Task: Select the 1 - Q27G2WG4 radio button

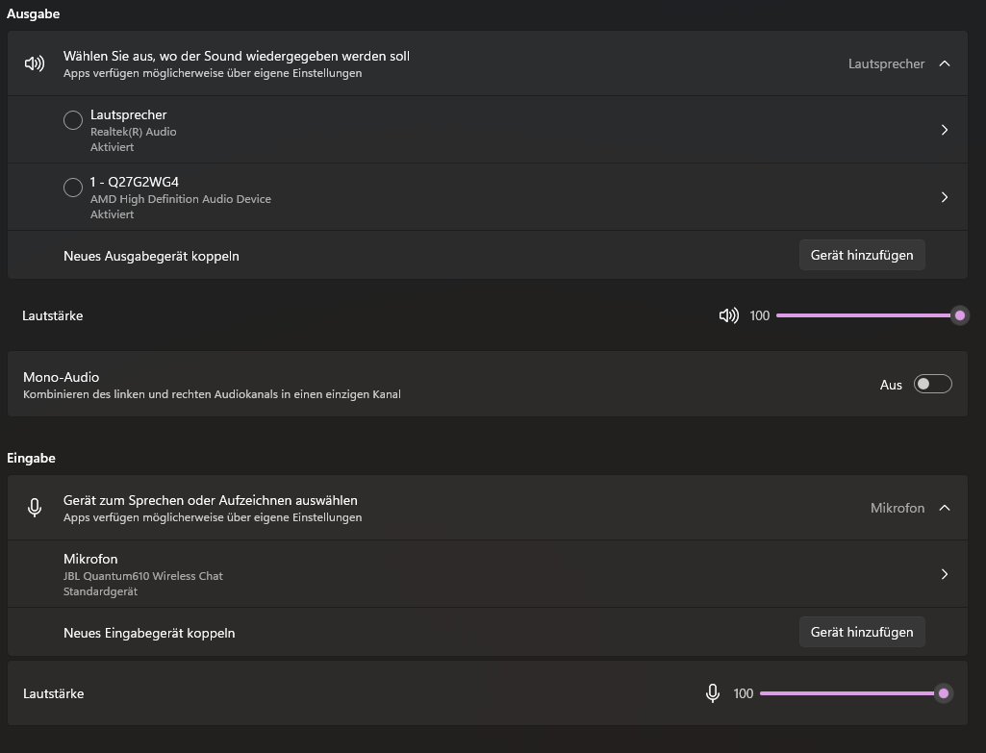Action: click(x=73, y=188)
